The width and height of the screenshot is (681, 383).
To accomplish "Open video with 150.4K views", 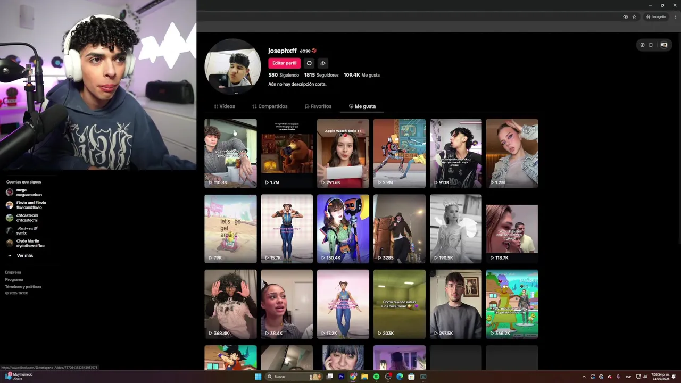I will point(343,229).
